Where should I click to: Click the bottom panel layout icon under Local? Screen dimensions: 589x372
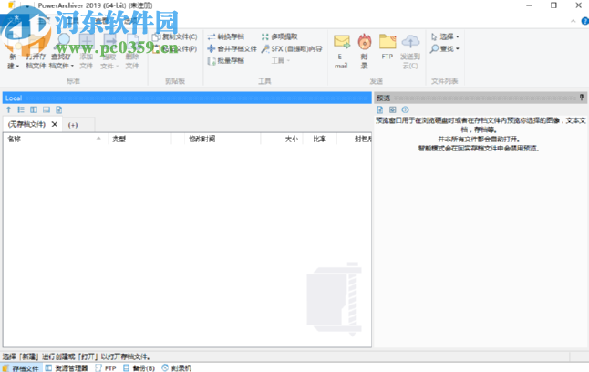(46, 109)
